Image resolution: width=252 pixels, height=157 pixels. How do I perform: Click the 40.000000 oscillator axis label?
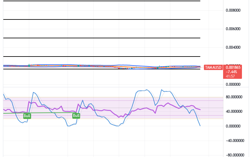point(234,111)
